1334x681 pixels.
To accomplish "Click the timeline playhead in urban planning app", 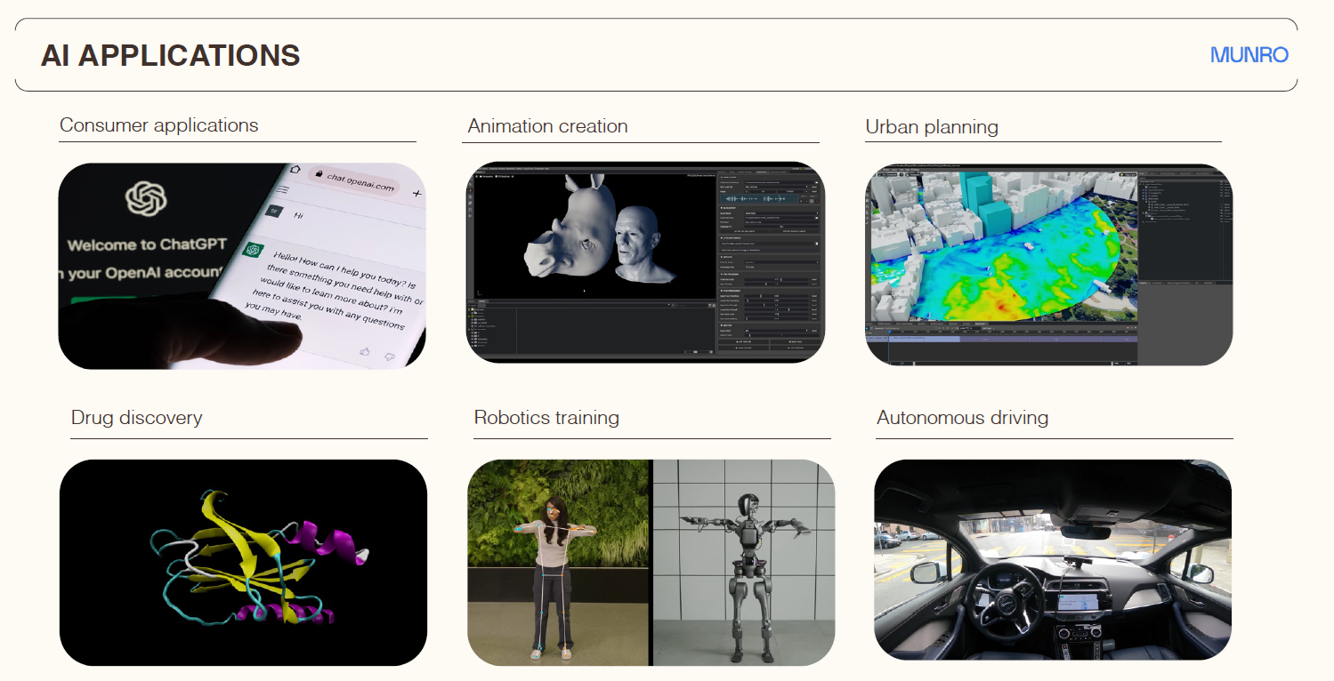I will pos(889,349).
